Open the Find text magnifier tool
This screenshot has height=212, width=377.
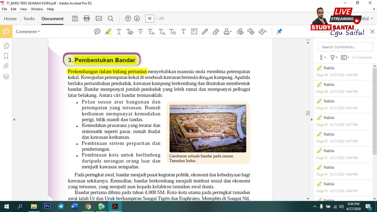tap(110, 19)
